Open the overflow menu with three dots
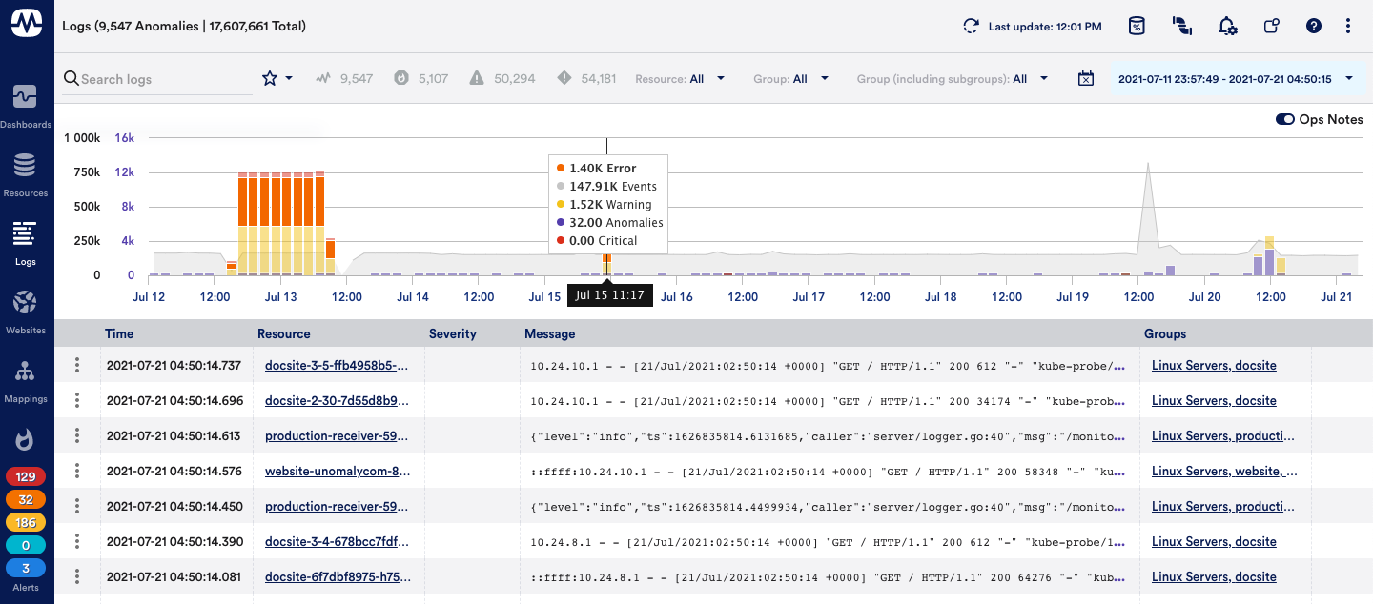This screenshot has width=1373, height=604. tap(1348, 26)
